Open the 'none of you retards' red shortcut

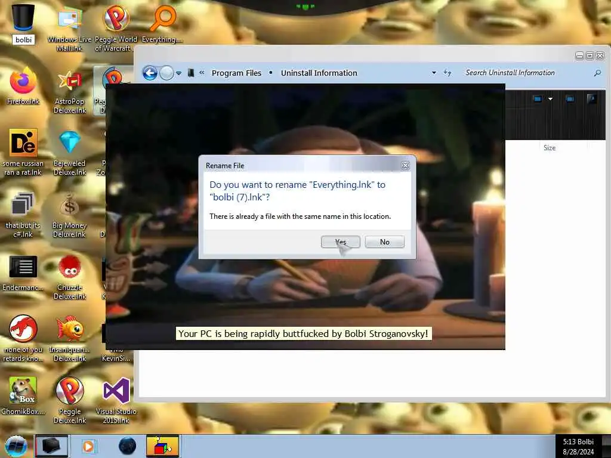pyautogui.click(x=23, y=338)
